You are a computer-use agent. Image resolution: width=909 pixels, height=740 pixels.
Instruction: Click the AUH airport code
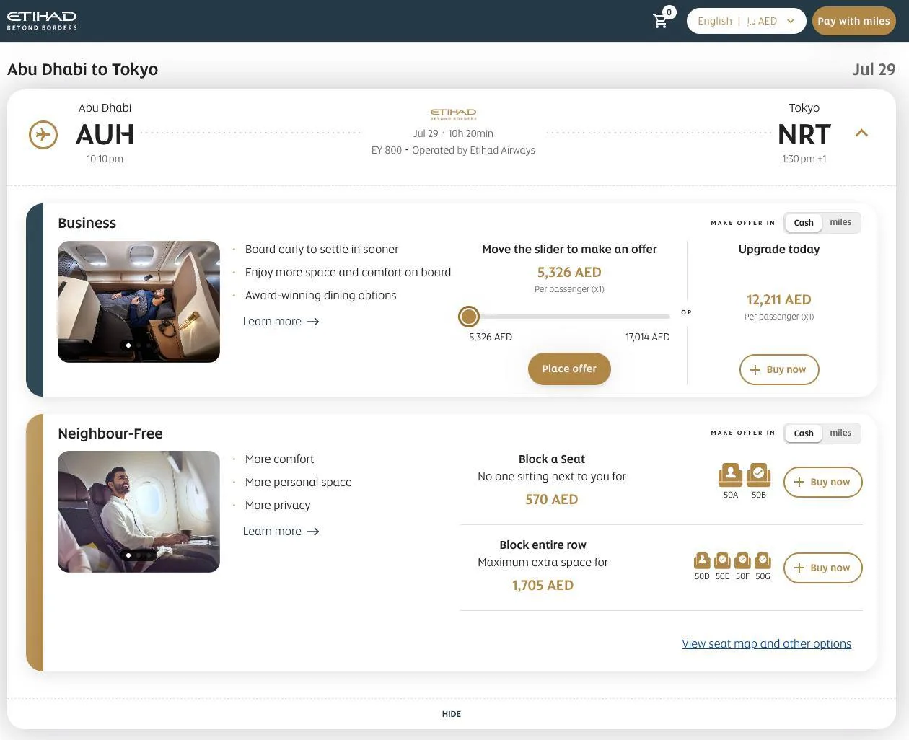[105, 135]
